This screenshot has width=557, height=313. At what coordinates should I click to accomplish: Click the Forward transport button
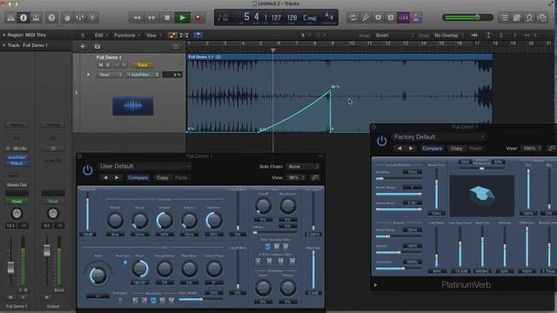coord(152,17)
